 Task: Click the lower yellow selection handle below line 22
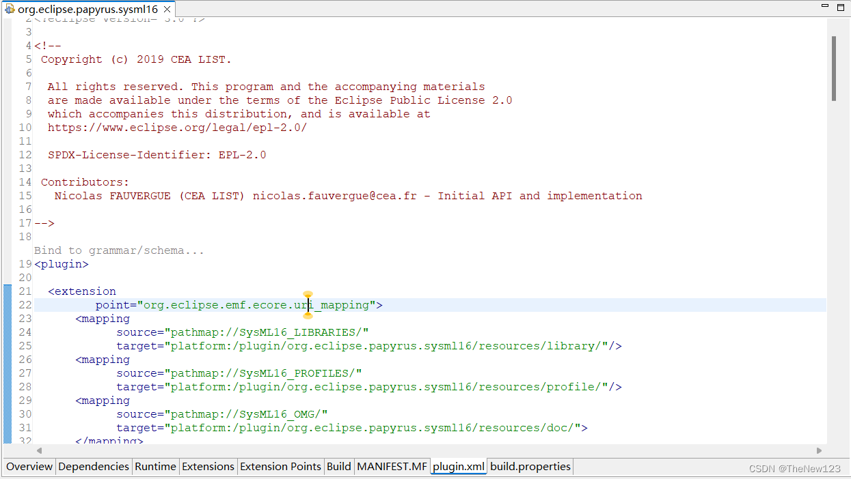pyautogui.click(x=308, y=315)
